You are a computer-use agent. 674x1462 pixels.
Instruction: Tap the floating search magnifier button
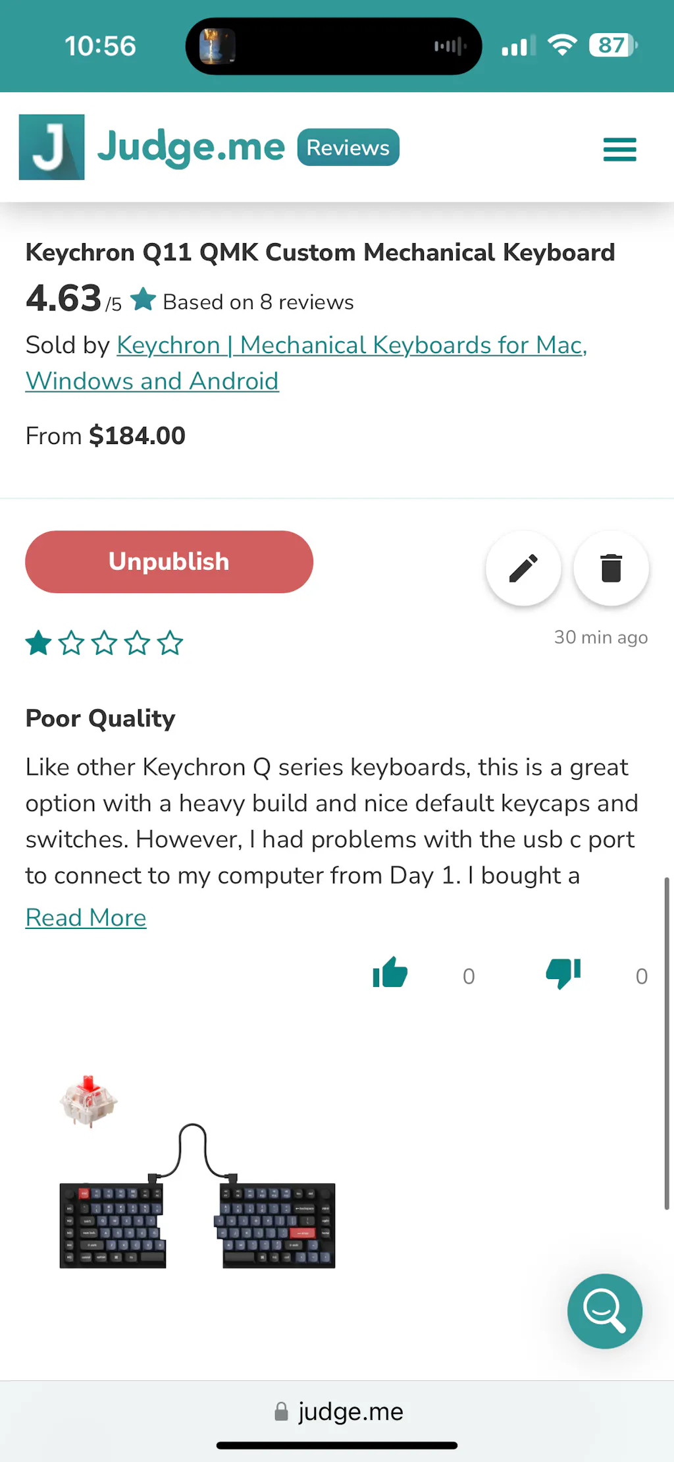[x=604, y=1310]
